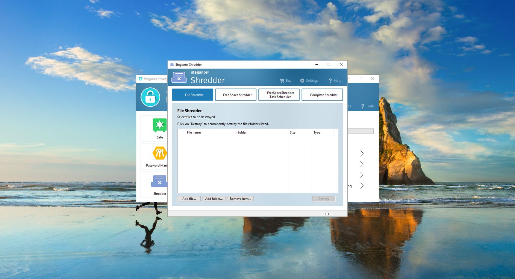The height and width of the screenshot is (279, 515).
Task: Expand the second chevron in Privacy Suite list
Action: [x=362, y=164]
